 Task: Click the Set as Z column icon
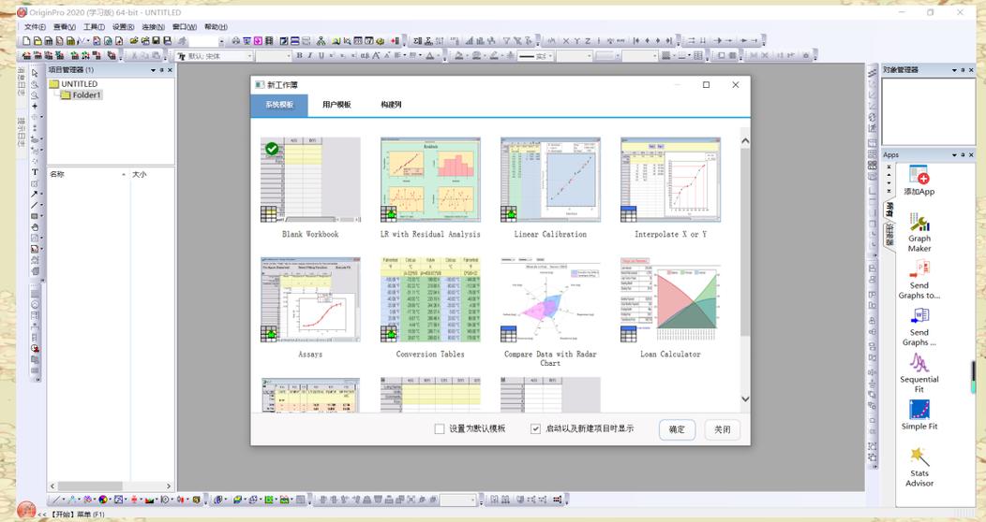pyautogui.click(x=588, y=41)
